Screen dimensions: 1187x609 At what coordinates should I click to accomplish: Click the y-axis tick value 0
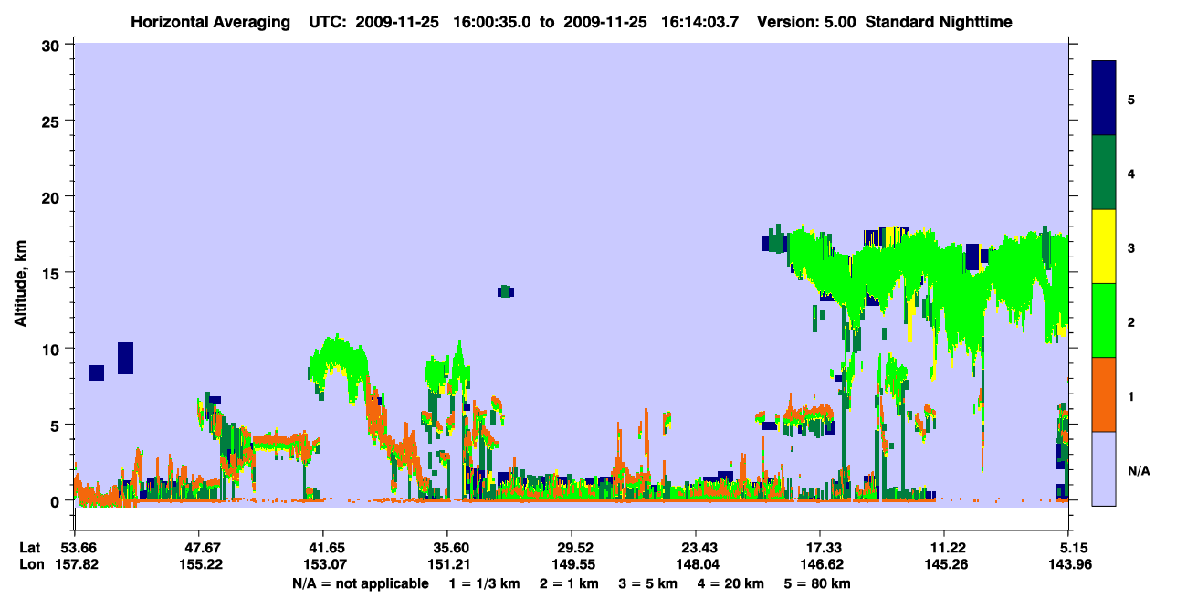[x=57, y=500]
